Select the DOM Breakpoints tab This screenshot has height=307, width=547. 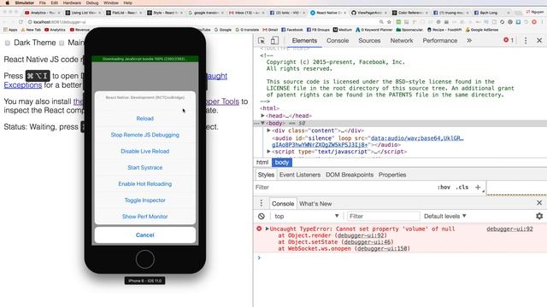(350, 175)
